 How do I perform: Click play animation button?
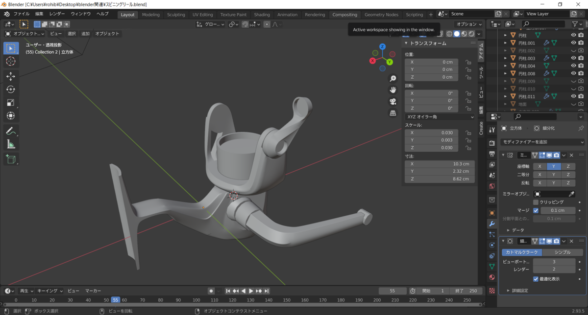coord(251,291)
